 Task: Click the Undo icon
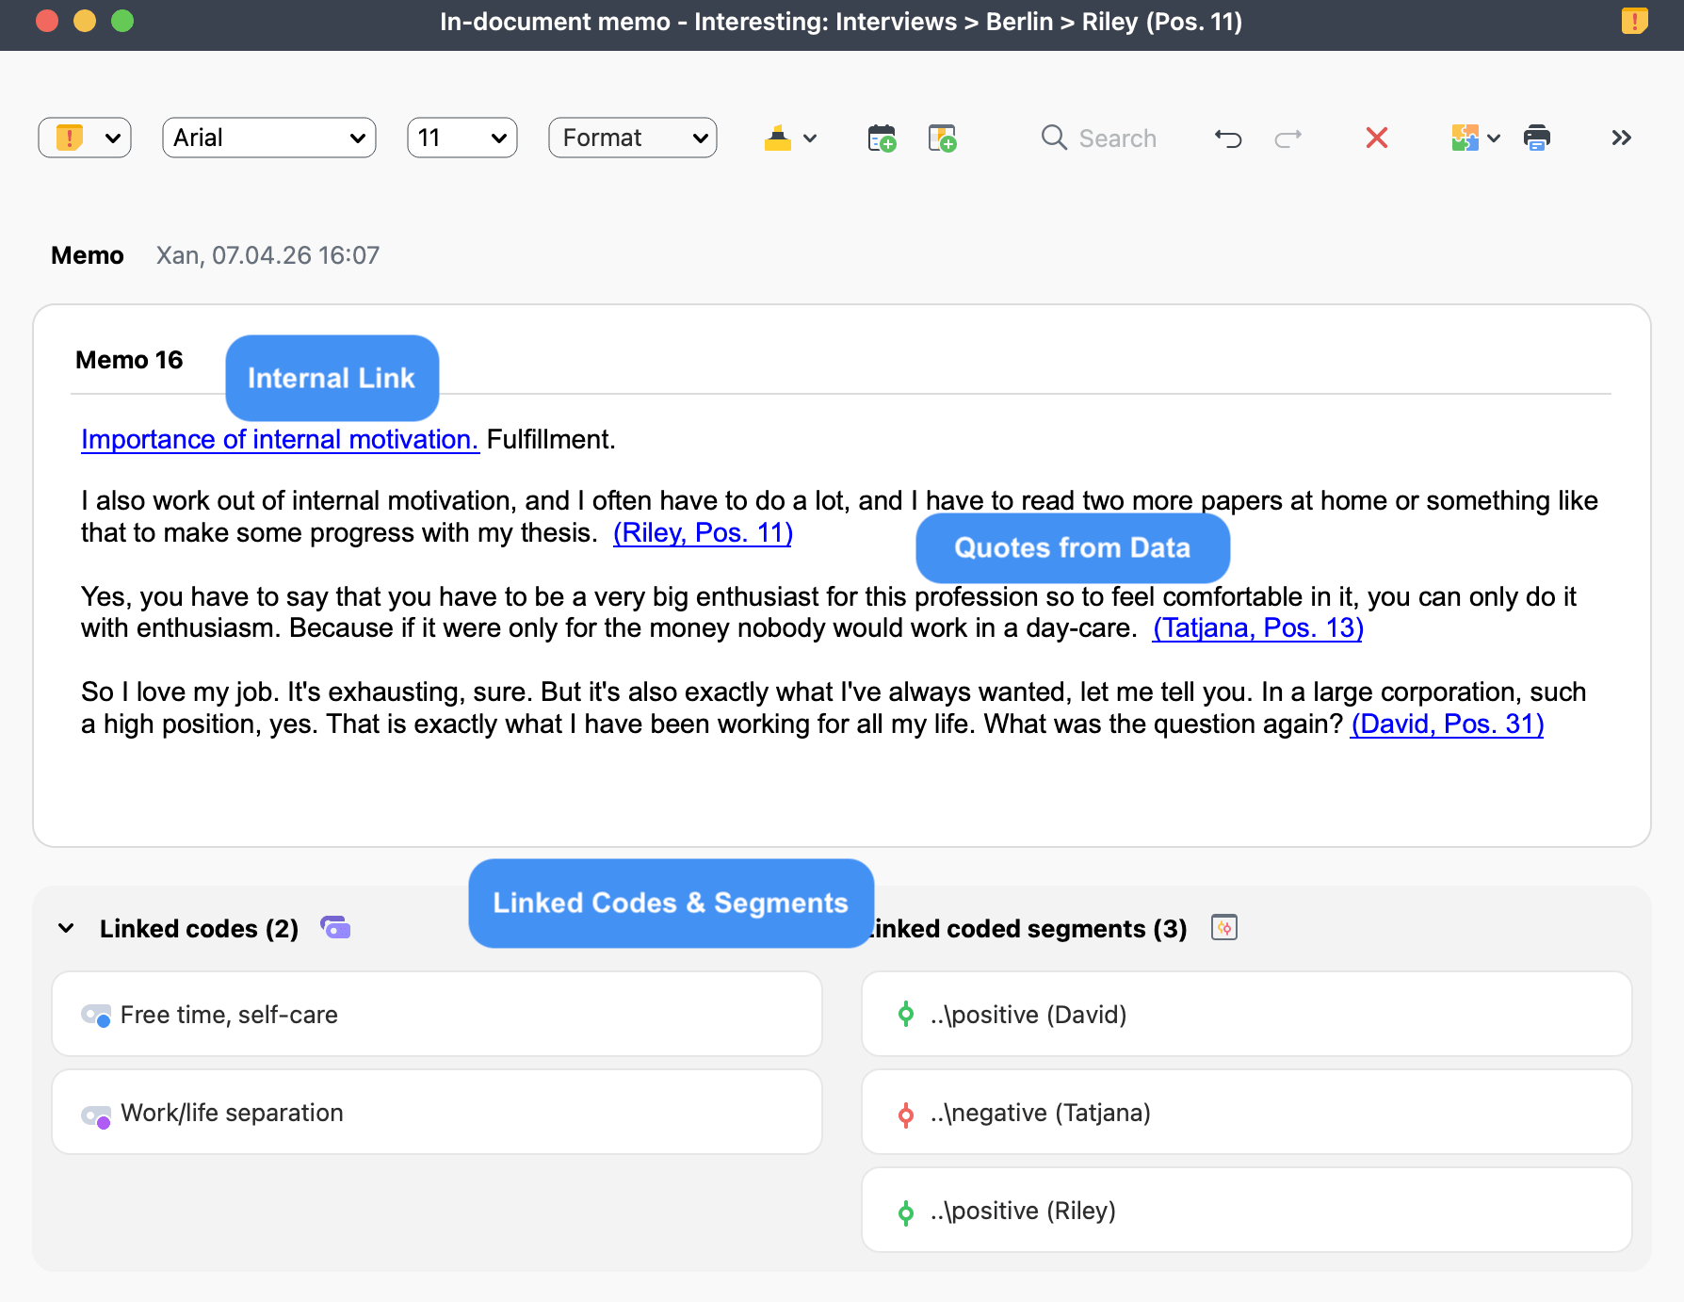tap(1227, 138)
